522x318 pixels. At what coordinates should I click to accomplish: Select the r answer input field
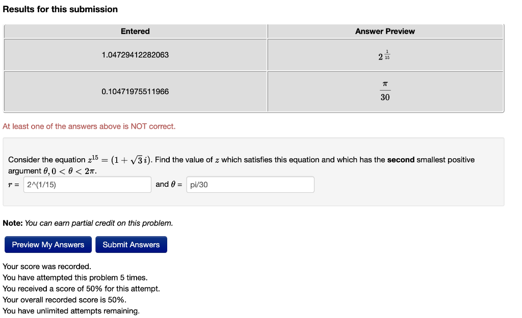87,184
